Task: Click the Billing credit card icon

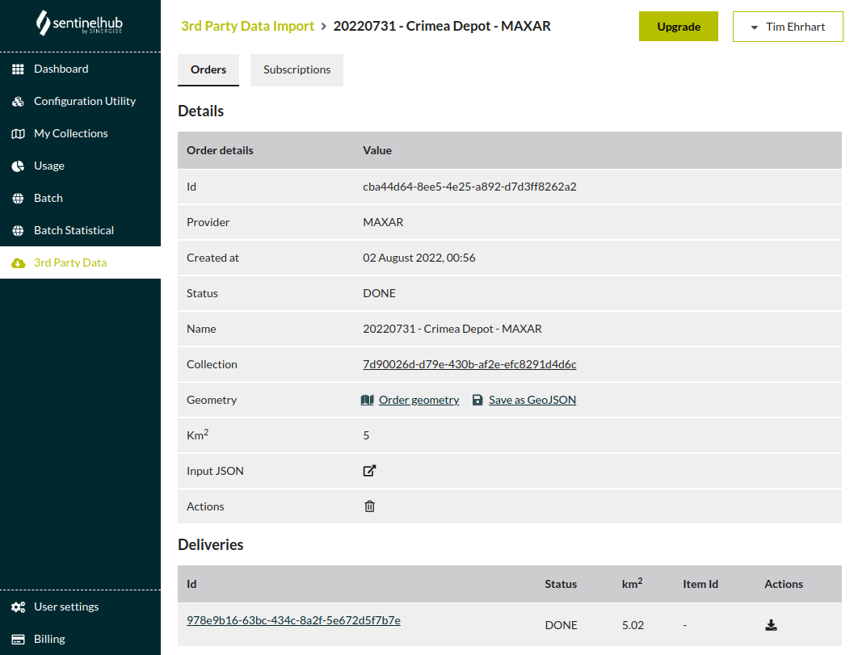Action: click(x=18, y=639)
